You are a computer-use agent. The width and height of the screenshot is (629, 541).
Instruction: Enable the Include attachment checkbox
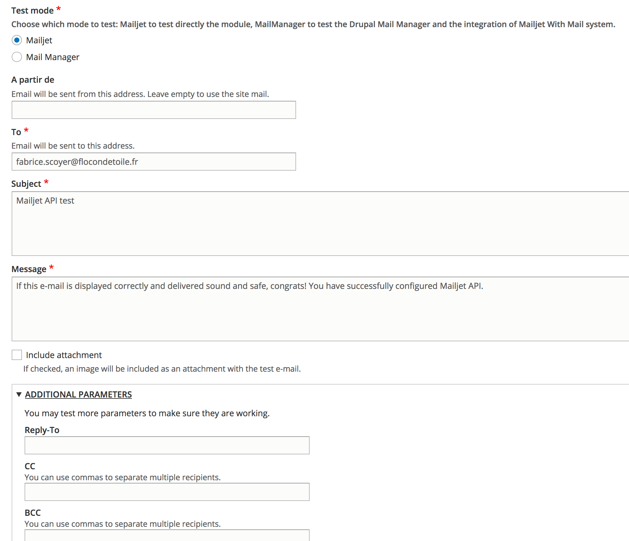(17, 355)
